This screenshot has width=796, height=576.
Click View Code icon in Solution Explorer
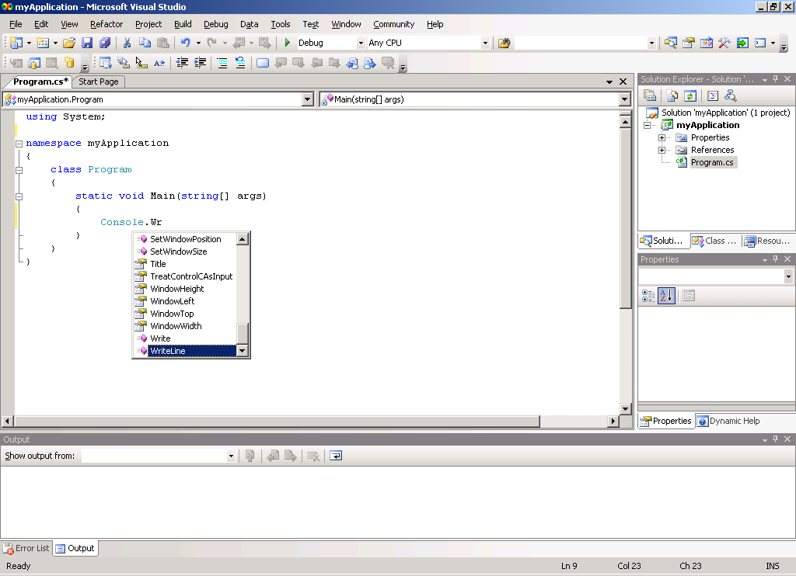tap(713, 95)
